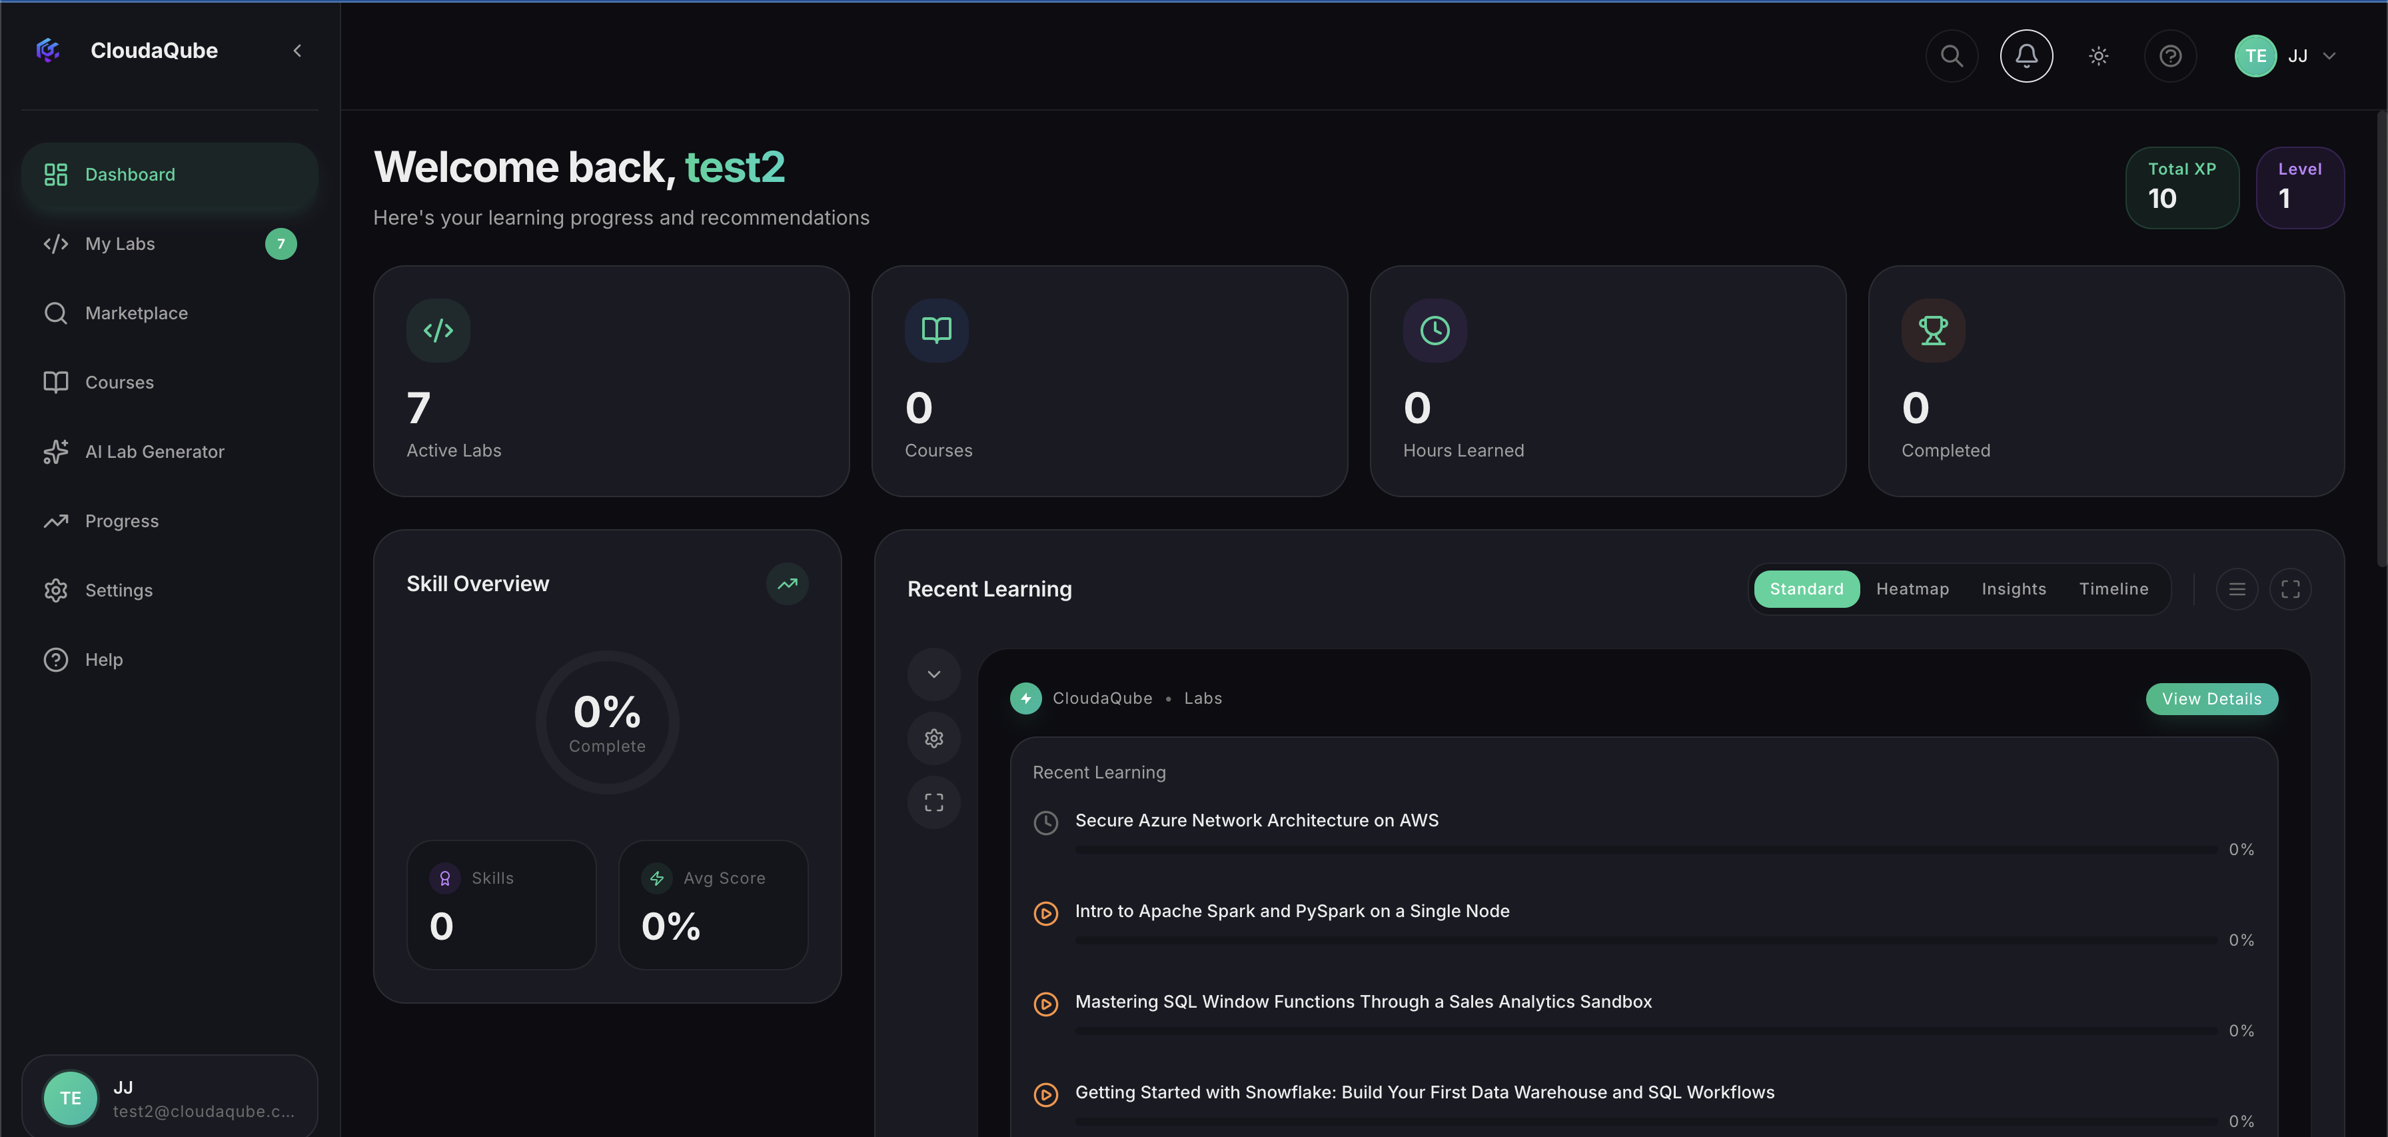
Task: Click the list menu icon in Recent Learning
Action: click(x=2237, y=589)
